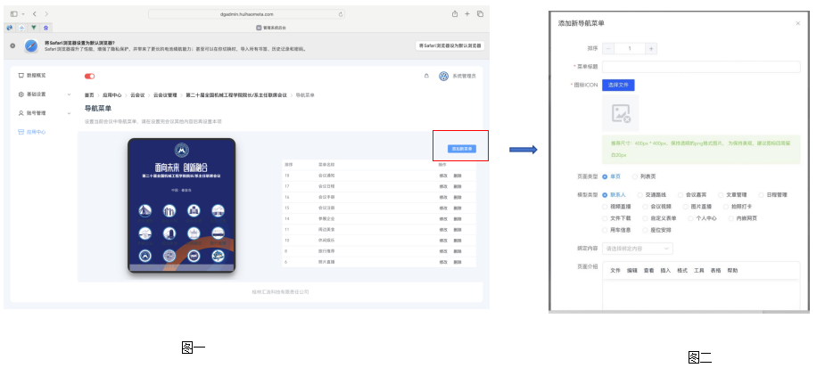Click 删除 for the 会议日程 row
Viewport: 825px width, 368px height.
[x=458, y=185]
